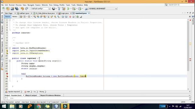Click the Shift Line Right icon
The width and height of the screenshot is (195, 109).
66,17
